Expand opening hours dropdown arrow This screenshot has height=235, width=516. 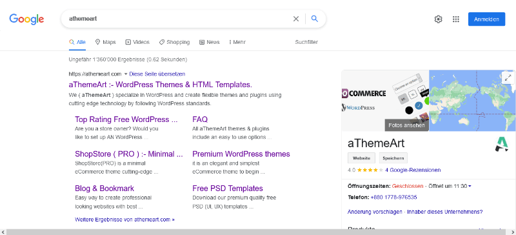tap(470, 186)
